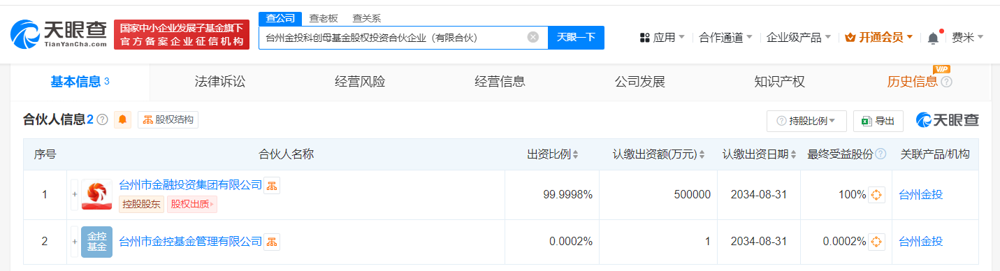Viewport: 1000px width, 271px height.
Task: Click the 0.0002% contribution ratio in row 2
Action: tap(571, 242)
